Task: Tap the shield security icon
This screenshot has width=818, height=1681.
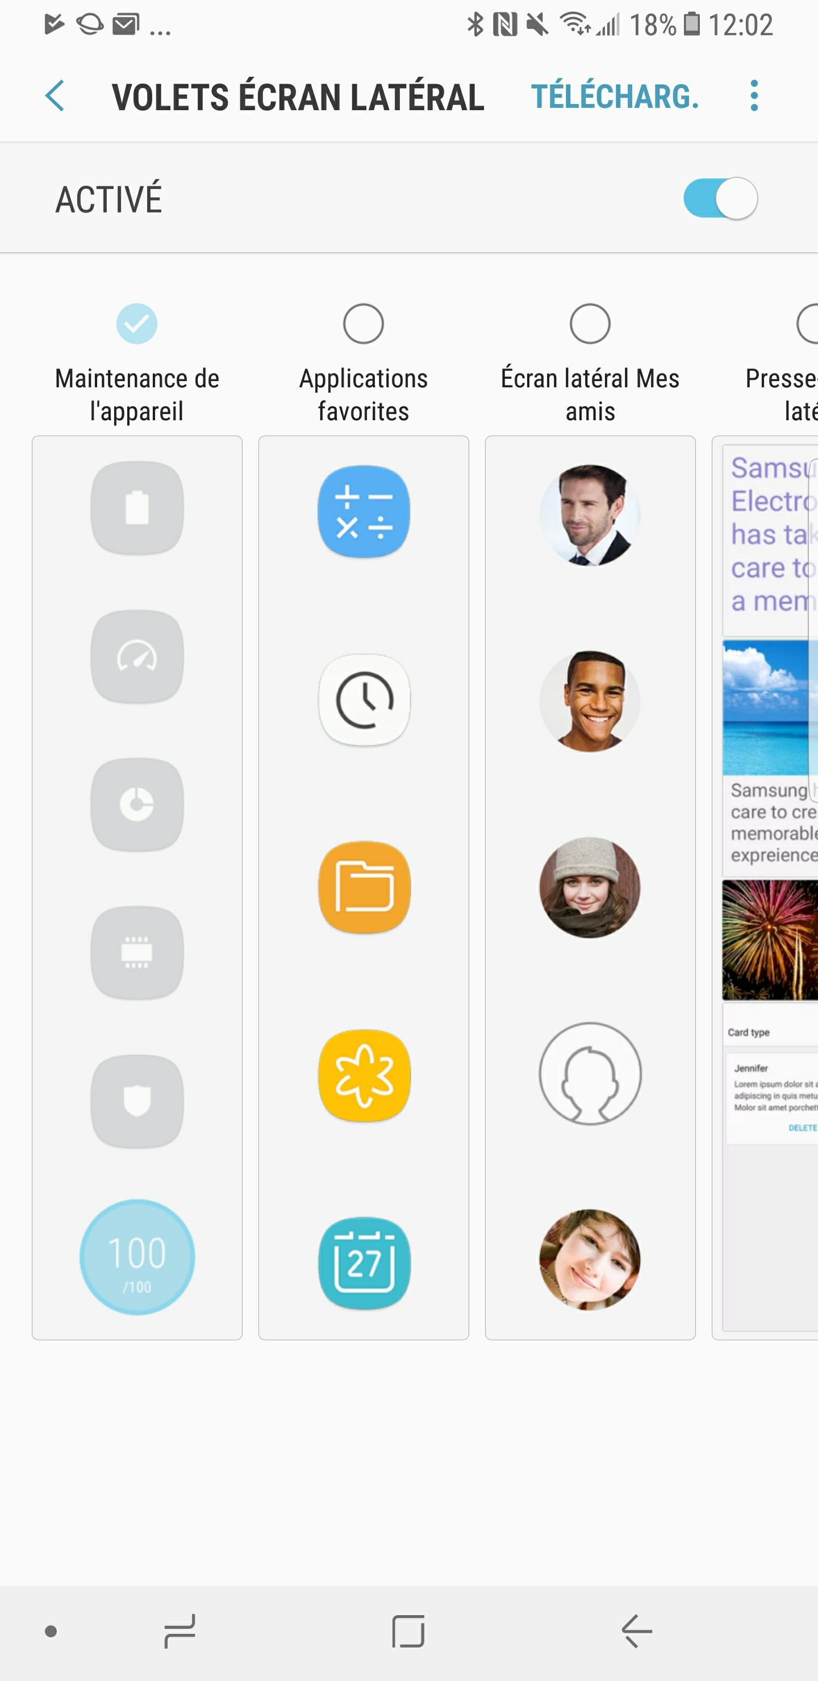Action: coord(137,1102)
